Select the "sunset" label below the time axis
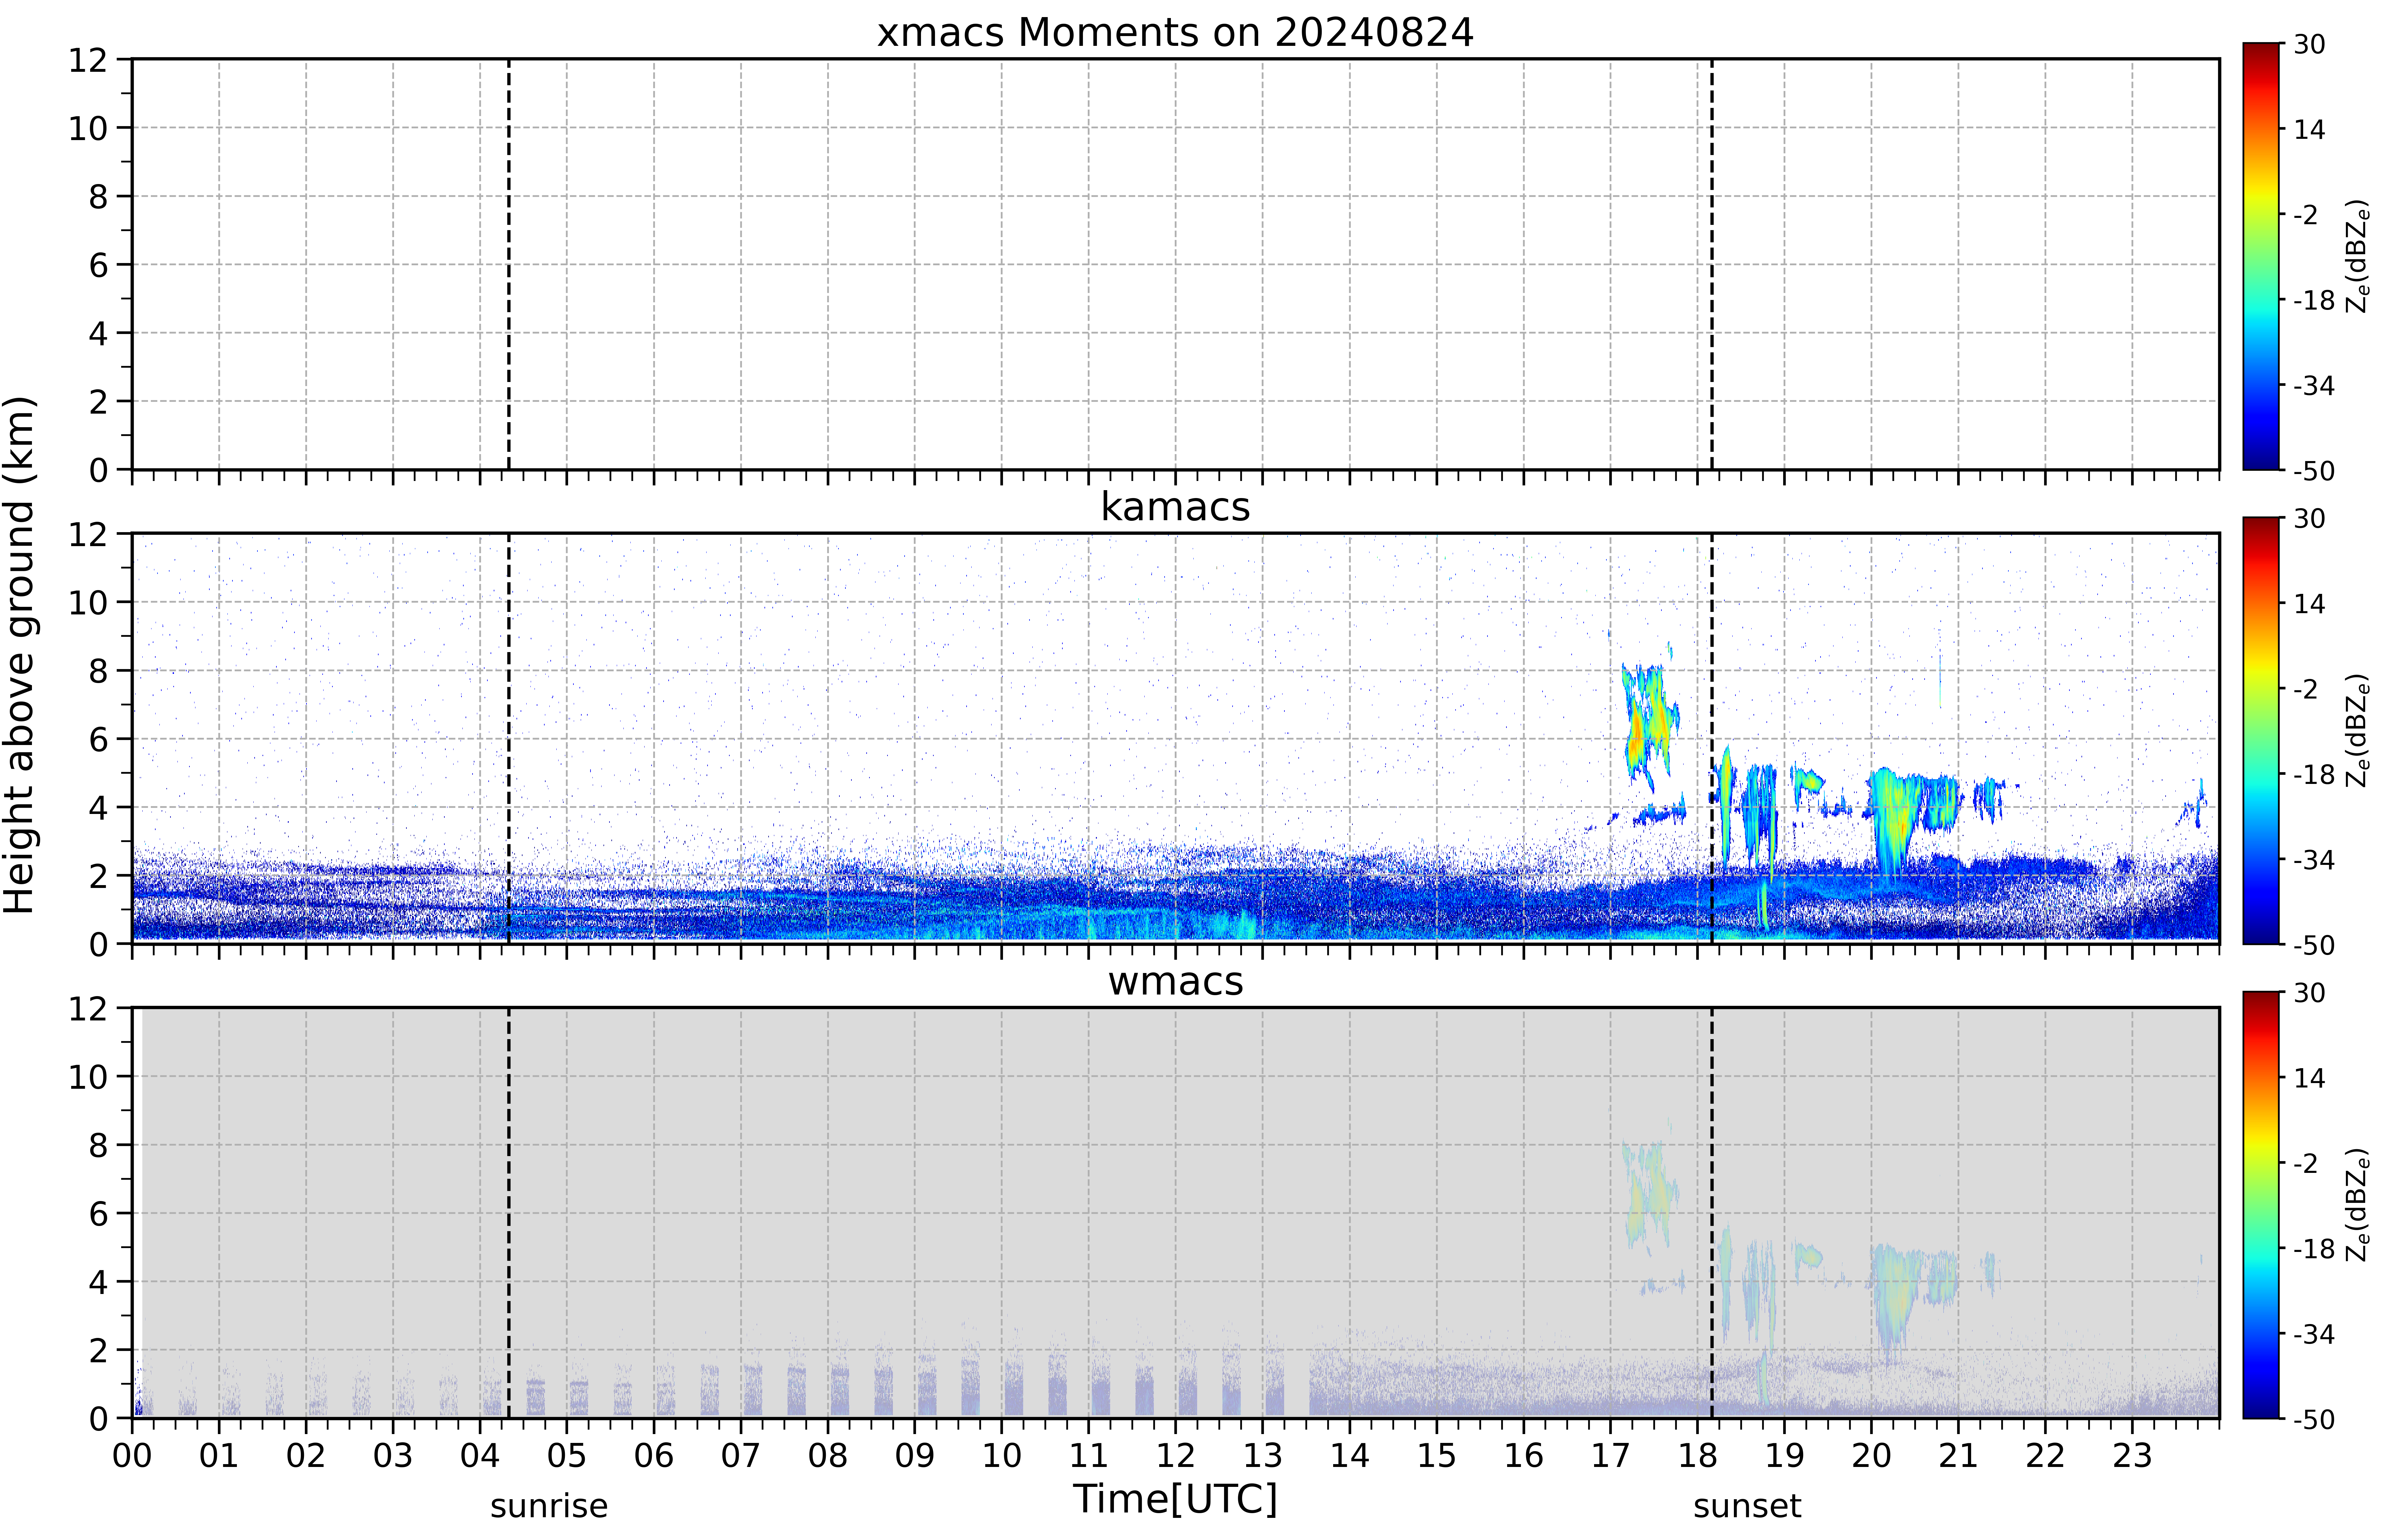This screenshot has height=1540, width=2387. (x=1747, y=1506)
